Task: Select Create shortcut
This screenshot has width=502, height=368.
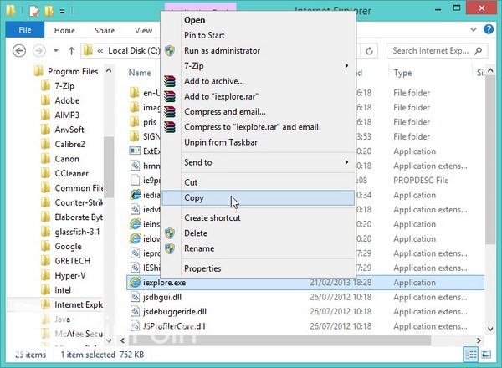Action: click(258, 218)
